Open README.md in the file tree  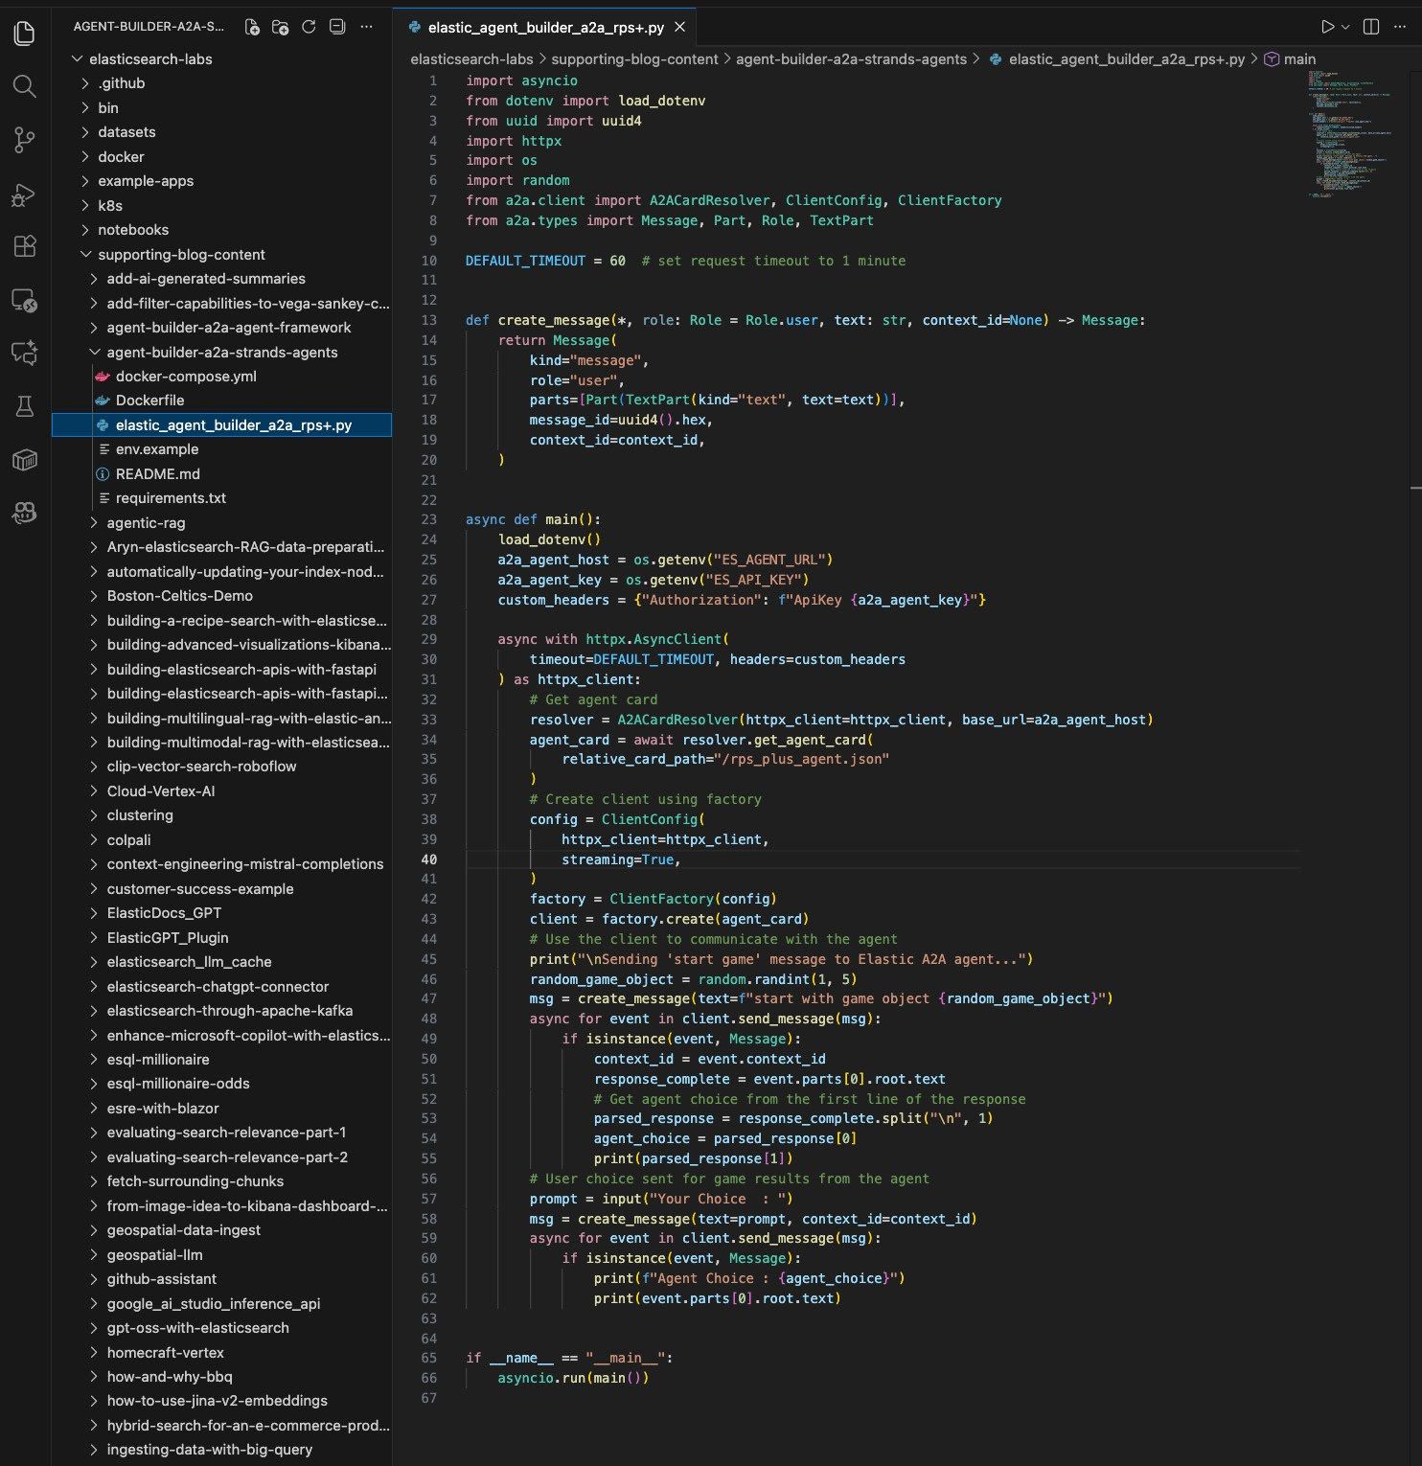(x=157, y=474)
